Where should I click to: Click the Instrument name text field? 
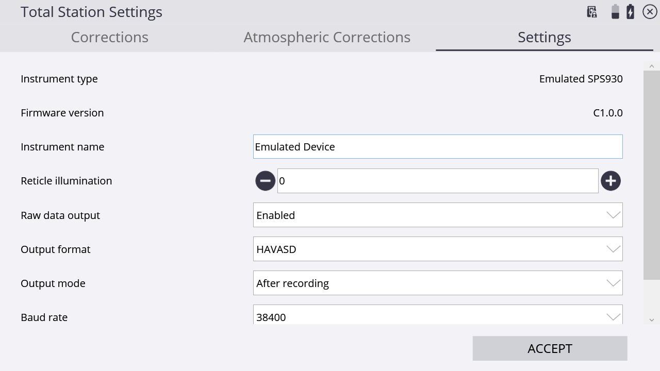[x=438, y=147]
